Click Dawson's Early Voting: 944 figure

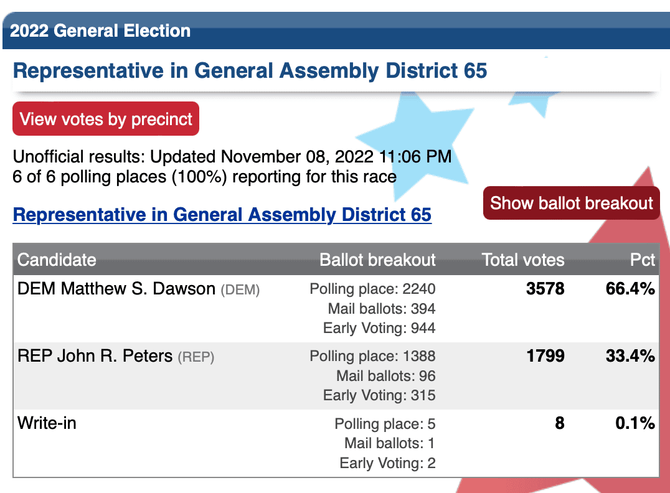pyautogui.click(x=379, y=328)
